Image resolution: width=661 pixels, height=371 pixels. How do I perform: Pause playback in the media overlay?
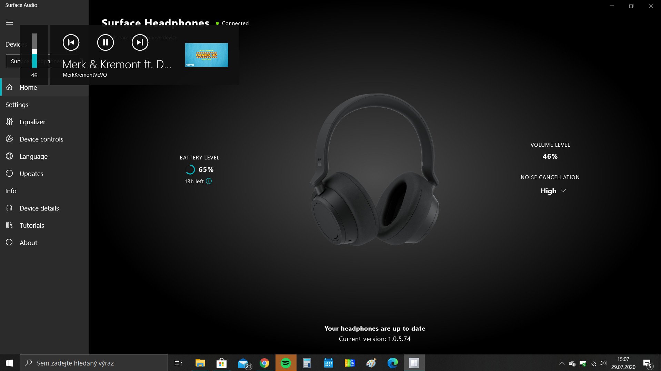(x=106, y=42)
